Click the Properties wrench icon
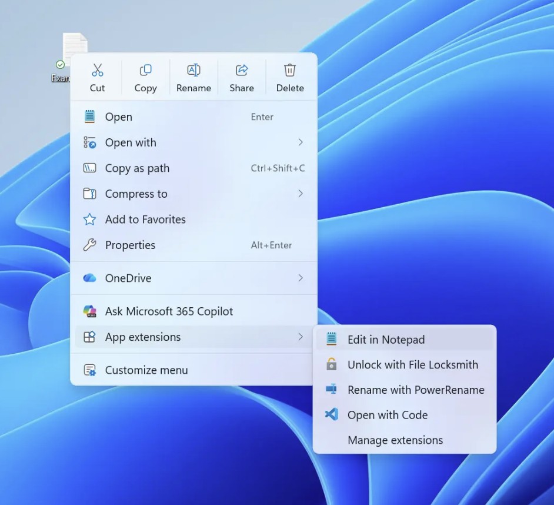 (89, 245)
